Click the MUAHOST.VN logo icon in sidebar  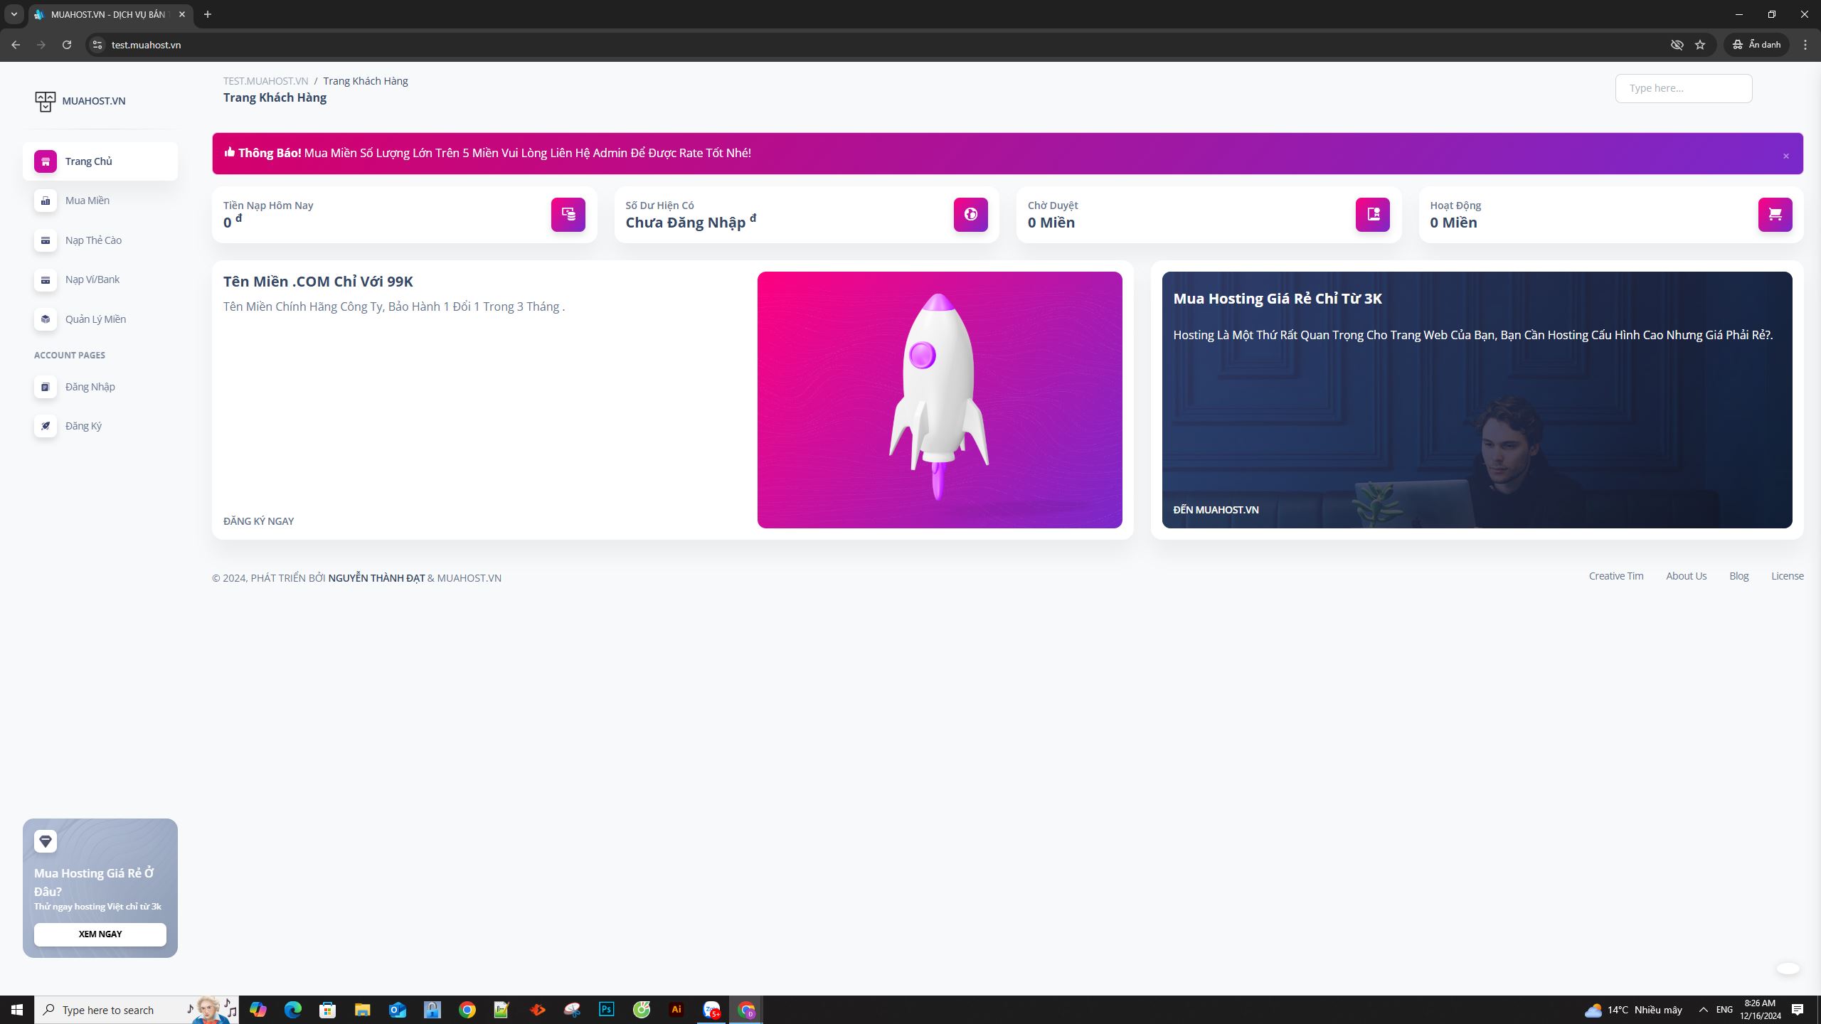point(45,101)
